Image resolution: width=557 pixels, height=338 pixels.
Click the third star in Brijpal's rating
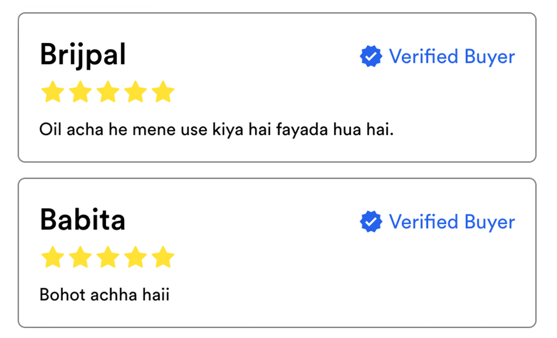[x=108, y=92]
